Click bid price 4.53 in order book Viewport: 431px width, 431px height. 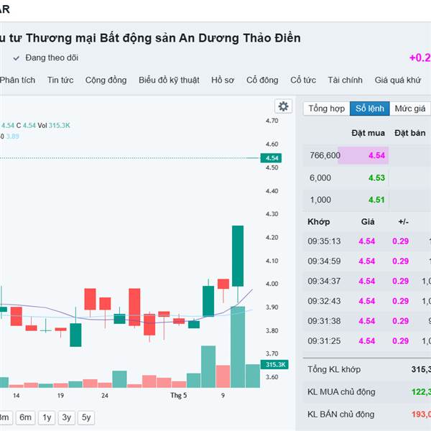pyautogui.click(x=376, y=177)
